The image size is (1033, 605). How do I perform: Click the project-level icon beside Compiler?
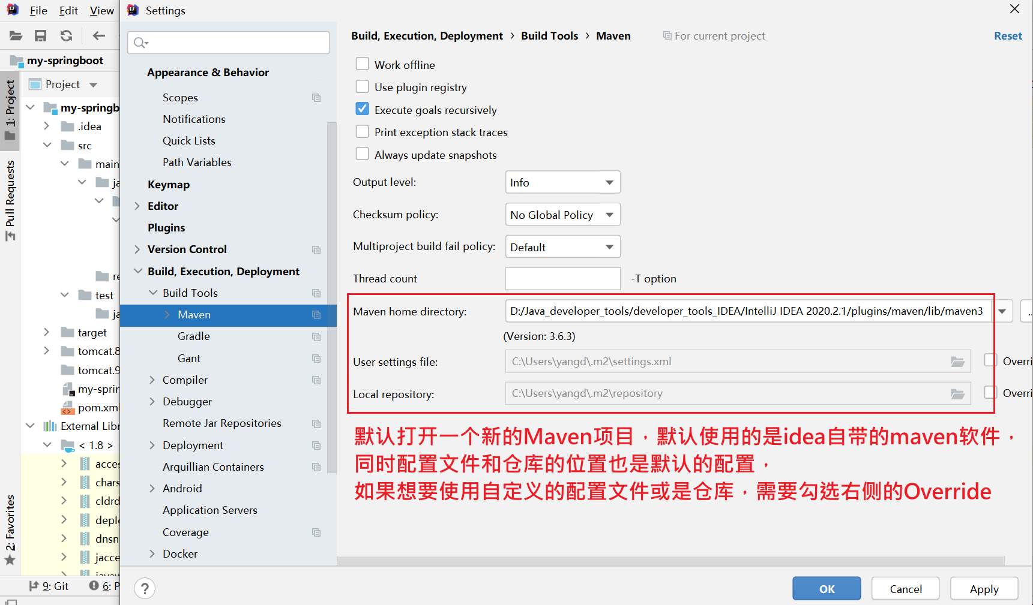316,380
